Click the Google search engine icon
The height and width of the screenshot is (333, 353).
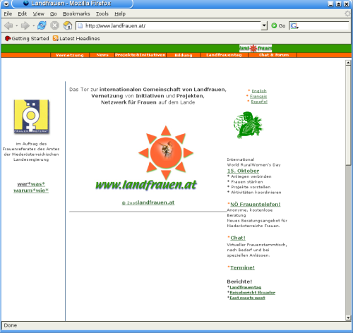click(294, 25)
